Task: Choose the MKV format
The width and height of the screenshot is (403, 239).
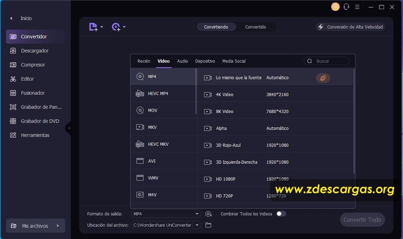Action: 163,127
